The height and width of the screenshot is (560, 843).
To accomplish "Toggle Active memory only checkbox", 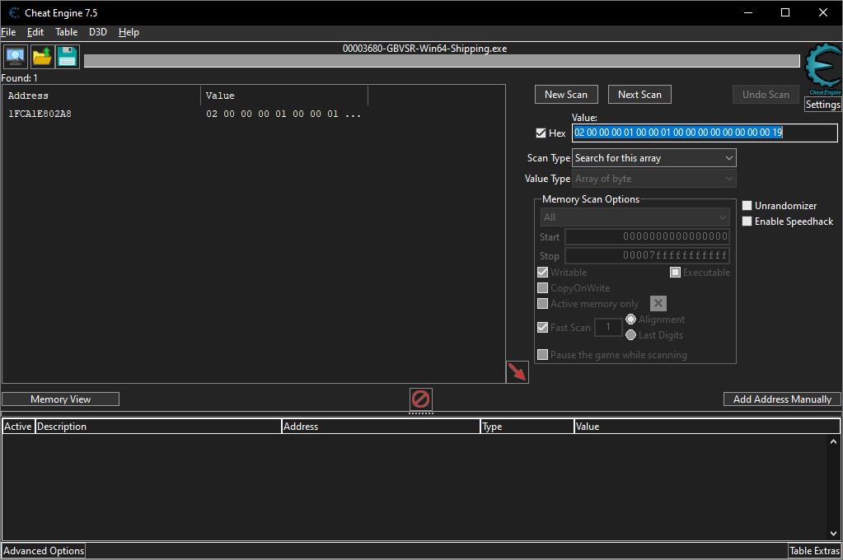I will [x=542, y=304].
